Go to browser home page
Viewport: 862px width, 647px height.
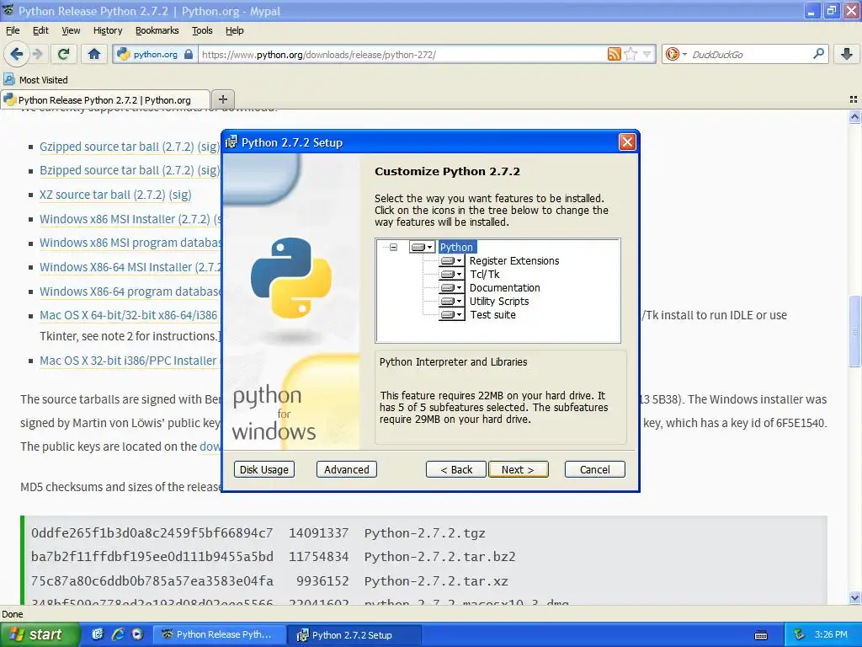[94, 54]
